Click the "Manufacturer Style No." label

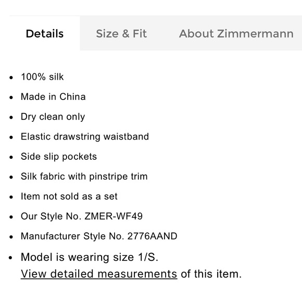(72, 236)
